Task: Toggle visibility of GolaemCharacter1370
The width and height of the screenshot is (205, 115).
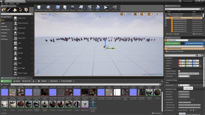Action: [x=166, y=23]
